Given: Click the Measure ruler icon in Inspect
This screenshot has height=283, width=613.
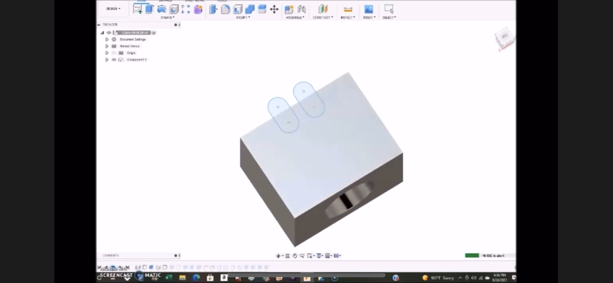Looking at the screenshot, I should (348, 9).
